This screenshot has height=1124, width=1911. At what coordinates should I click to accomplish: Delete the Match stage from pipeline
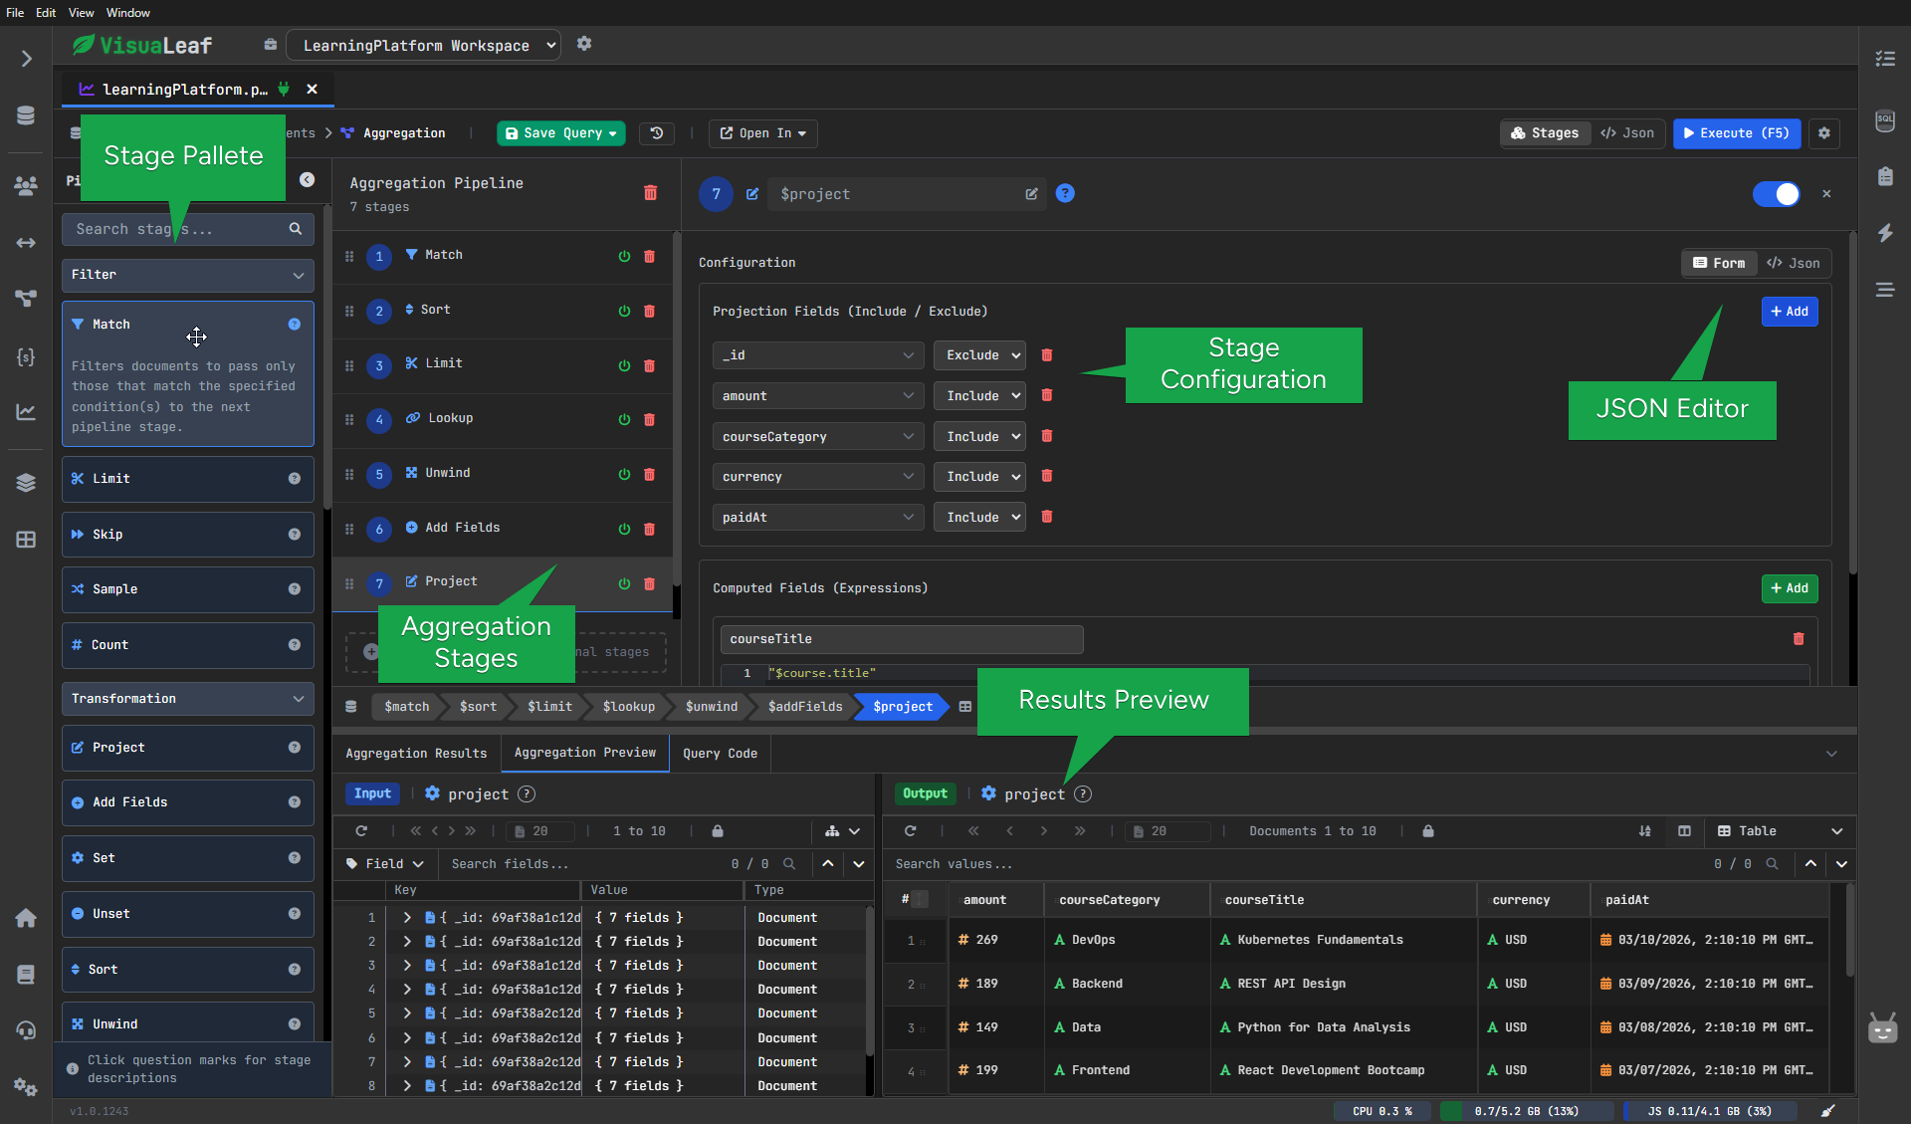tap(649, 256)
